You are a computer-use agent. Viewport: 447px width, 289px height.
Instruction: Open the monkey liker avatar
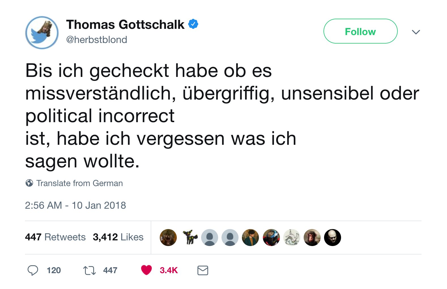[x=312, y=237]
